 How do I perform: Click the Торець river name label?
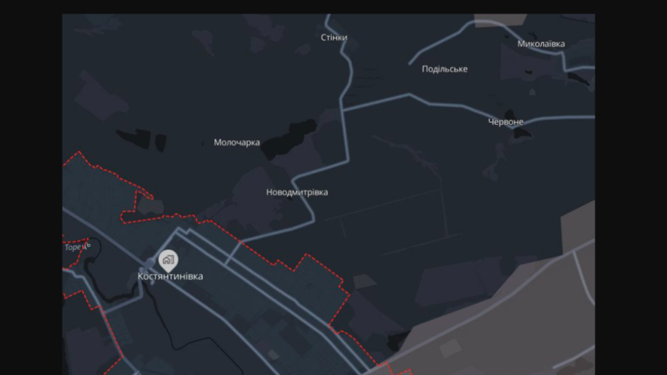click(78, 247)
